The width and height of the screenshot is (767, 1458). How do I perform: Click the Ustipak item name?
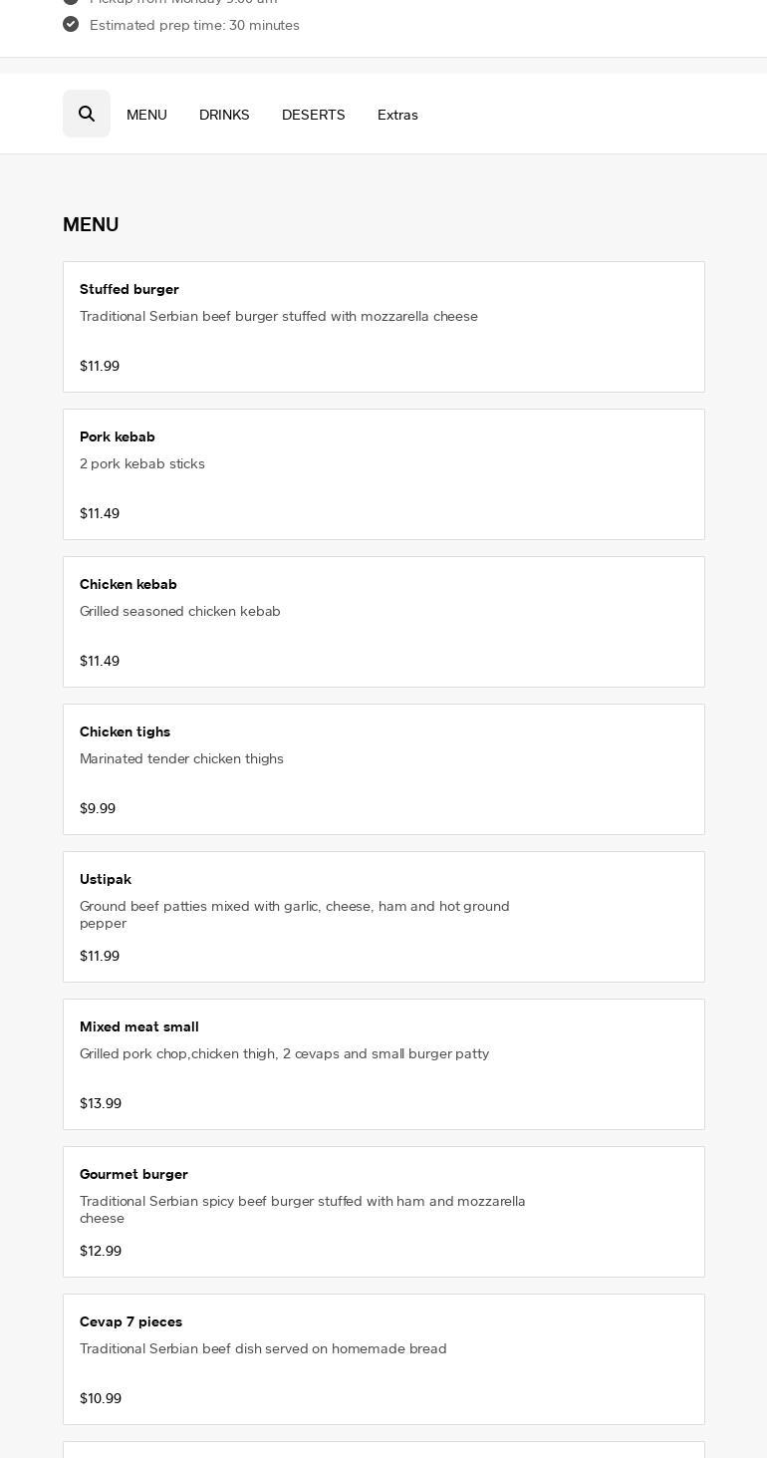pos(106,879)
